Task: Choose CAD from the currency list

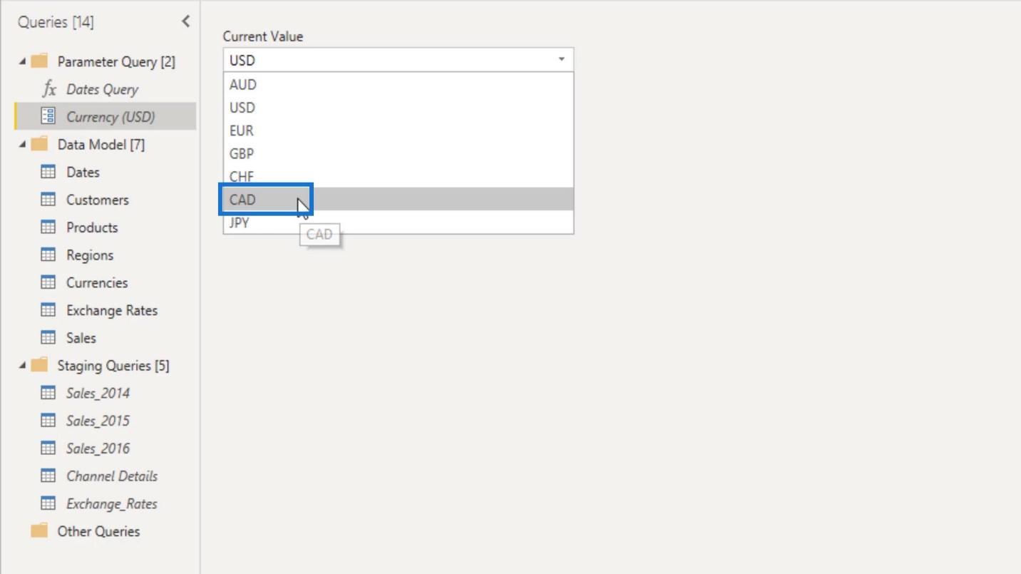Action: (x=399, y=200)
